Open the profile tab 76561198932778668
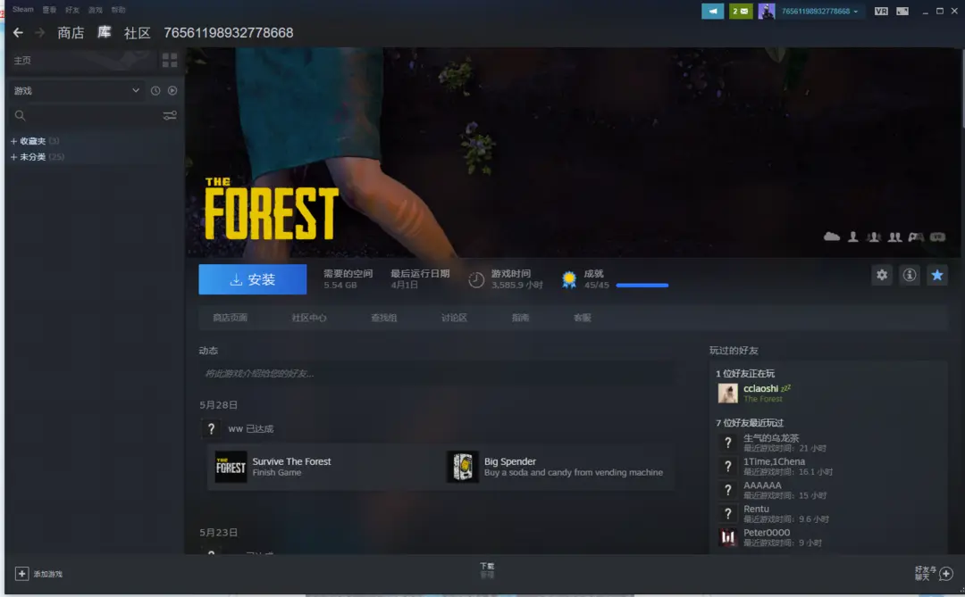The height and width of the screenshot is (597, 965). coord(229,33)
